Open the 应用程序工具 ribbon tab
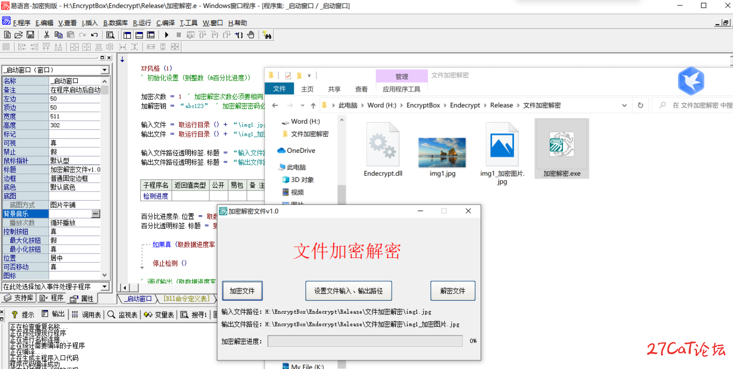 click(401, 89)
